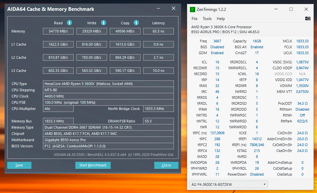Click Memory Copy value 49596 MB/s
317x193 pixels.
[x=125, y=31]
